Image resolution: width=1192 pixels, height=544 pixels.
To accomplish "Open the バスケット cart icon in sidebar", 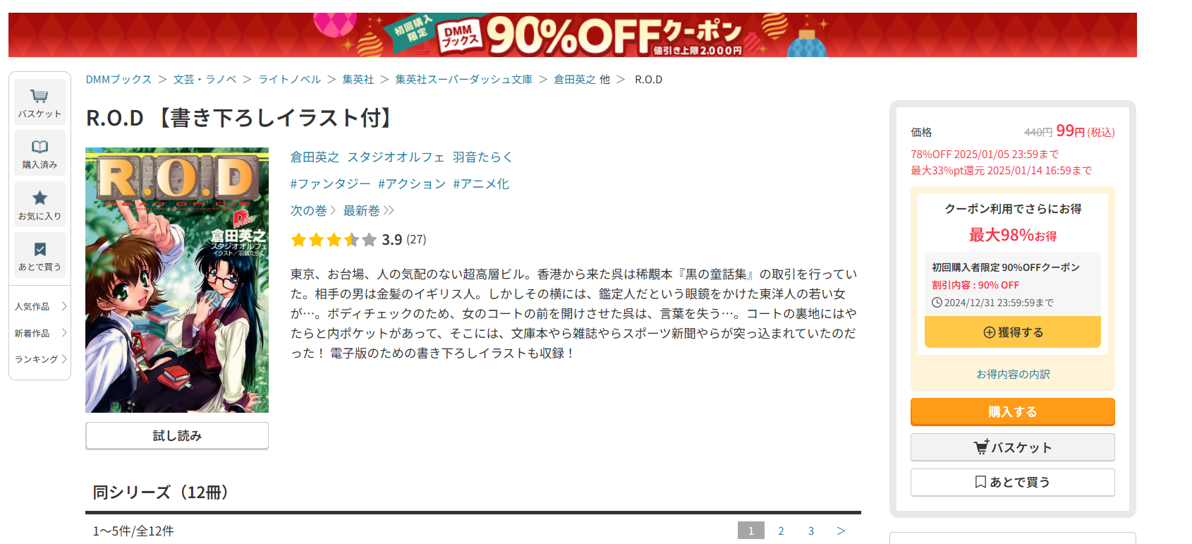I will click(x=39, y=102).
